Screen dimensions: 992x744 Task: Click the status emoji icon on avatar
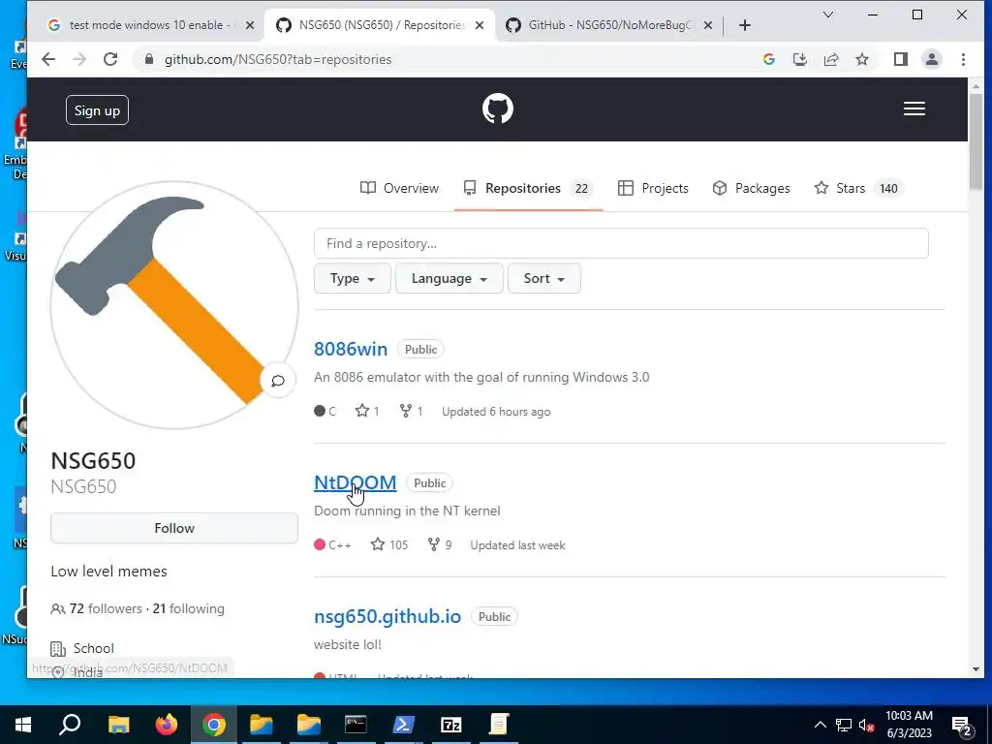[x=278, y=381]
